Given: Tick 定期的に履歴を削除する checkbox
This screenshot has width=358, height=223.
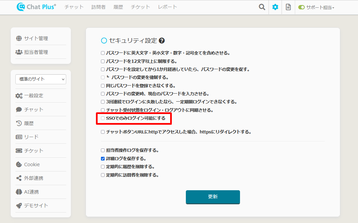Looking at the screenshot, I should pos(103,167).
